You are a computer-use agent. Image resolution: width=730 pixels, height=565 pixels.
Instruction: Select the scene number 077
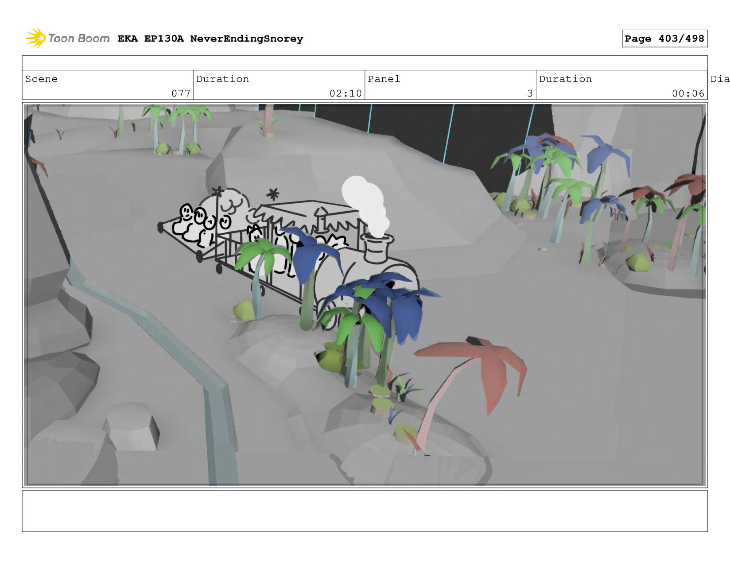point(181,93)
